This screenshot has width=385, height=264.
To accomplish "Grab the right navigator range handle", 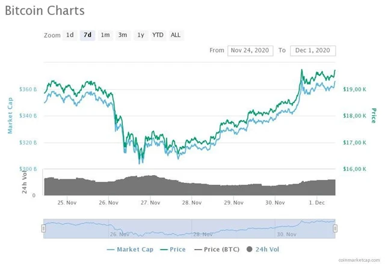I will pos(335,228).
